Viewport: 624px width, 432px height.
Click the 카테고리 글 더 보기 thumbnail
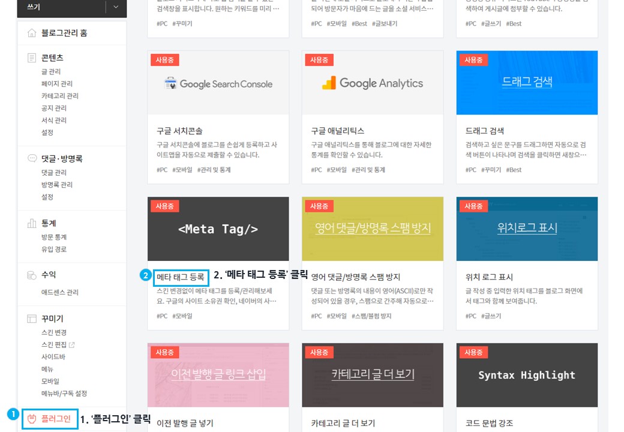pos(373,375)
